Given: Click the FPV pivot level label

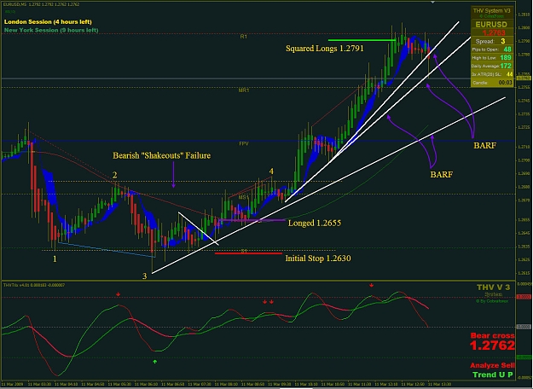Looking at the screenshot, I should 244,144.
